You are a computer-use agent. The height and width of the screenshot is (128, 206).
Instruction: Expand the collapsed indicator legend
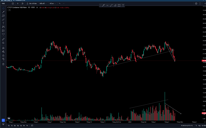coord(9,10)
